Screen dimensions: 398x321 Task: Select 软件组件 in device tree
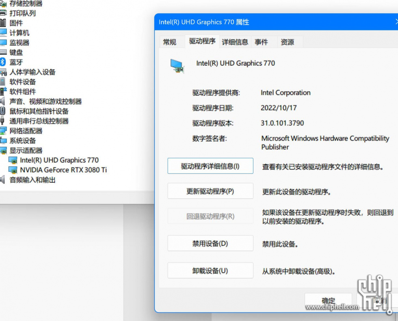(x=23, y=92)
